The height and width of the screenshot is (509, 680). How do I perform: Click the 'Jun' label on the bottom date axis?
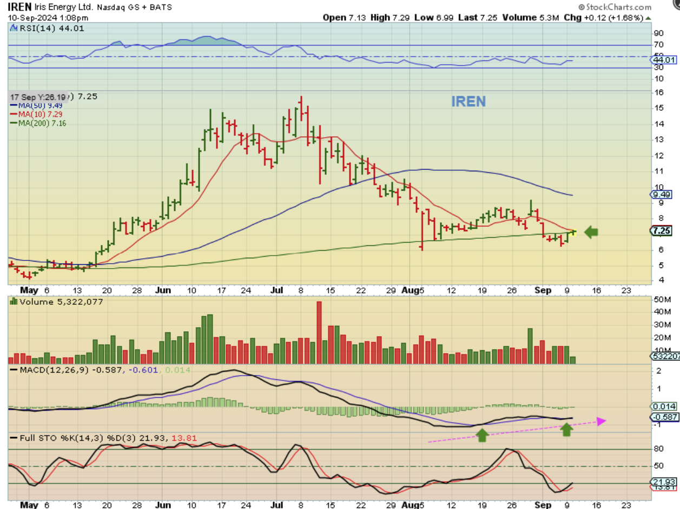[x=164, y=505]
